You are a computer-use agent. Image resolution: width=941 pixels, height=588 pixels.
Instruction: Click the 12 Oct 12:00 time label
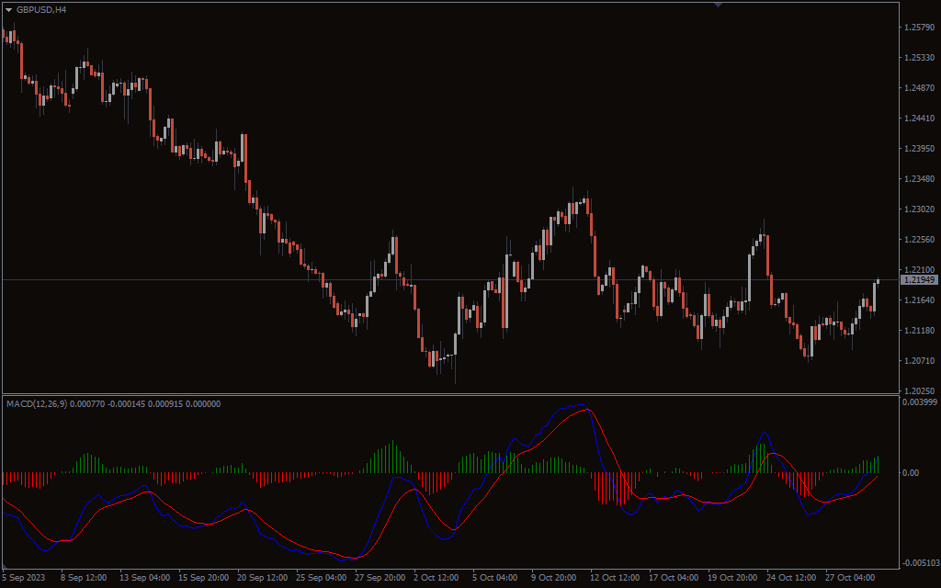(x=613, y=578)
